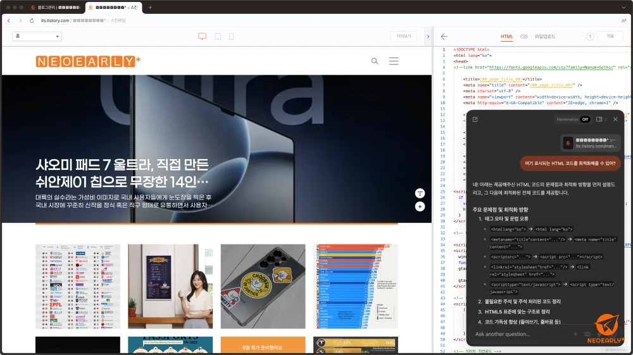This screenshot has height=355, width=633.
Task: Click the blog search magnifier icon
Action: pos(375,61)
